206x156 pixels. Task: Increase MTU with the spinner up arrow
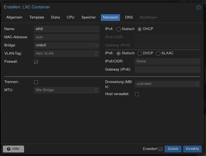point(96,89)
